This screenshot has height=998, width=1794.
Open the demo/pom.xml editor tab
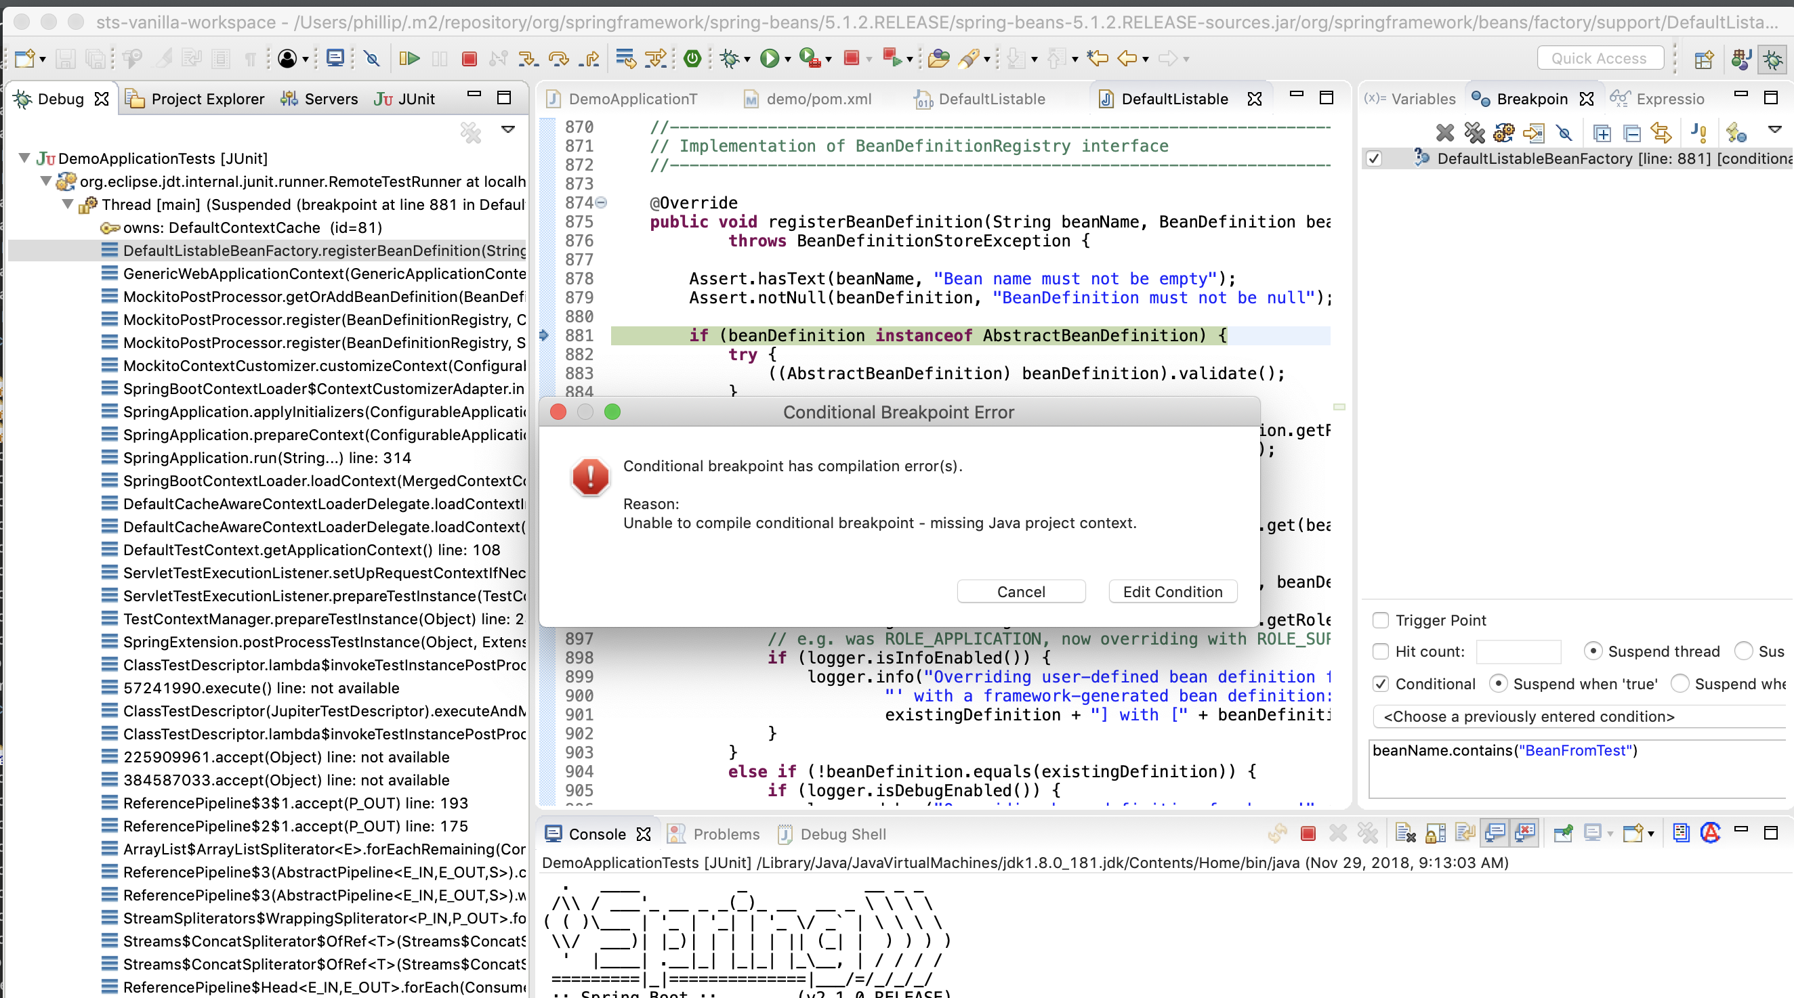point(808,99)
